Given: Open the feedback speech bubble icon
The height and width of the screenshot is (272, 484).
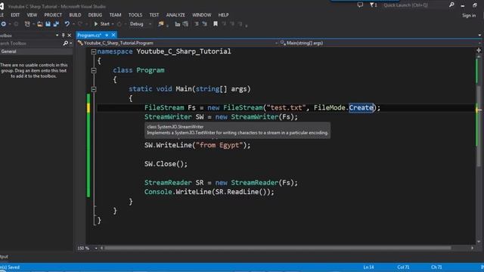Looking at the screenshot, I should click(360, 5).
